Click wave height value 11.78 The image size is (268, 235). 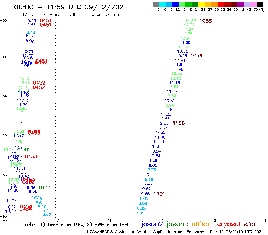coord(20,168)
